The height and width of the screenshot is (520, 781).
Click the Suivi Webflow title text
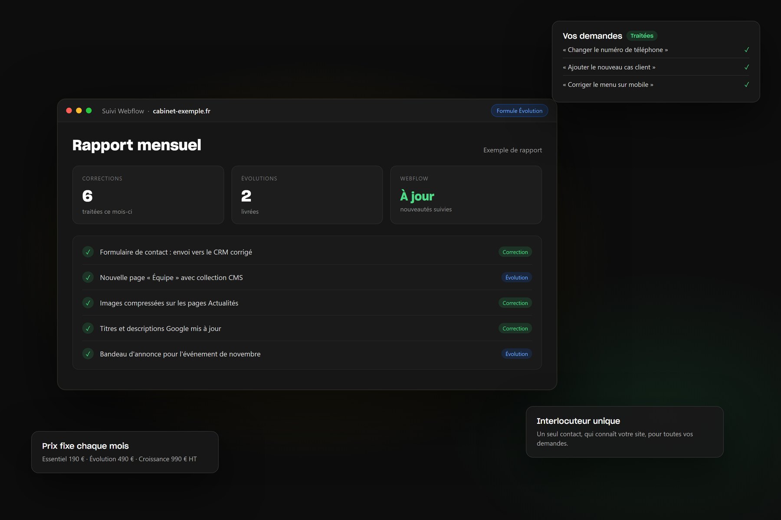[x=123, y=111]
